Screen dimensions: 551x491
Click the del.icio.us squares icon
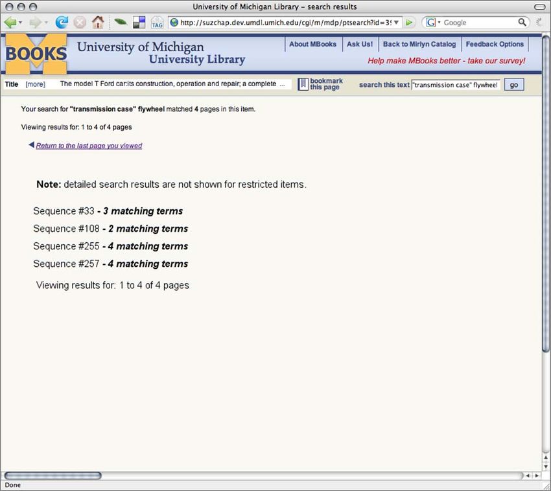point(139,23)
